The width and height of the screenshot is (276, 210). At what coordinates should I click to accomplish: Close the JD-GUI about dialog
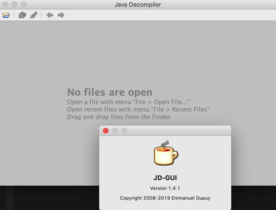point(106,131)
